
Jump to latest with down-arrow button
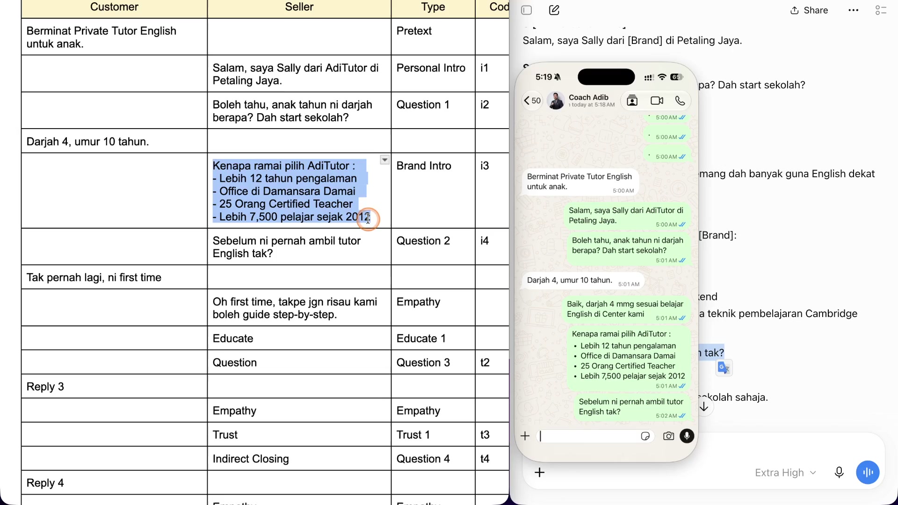tap(704, 407)
